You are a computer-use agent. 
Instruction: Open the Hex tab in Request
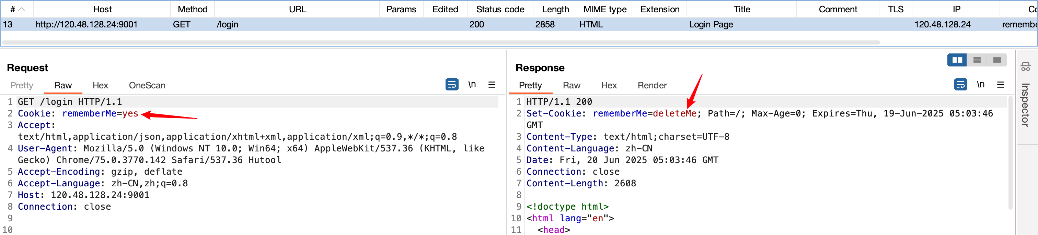[x=100, y=85]
